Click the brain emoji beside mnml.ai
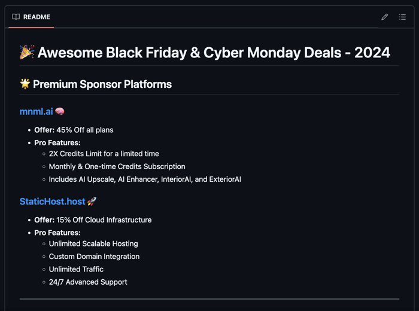Viewport: 419px width, 311px height. 60,111
